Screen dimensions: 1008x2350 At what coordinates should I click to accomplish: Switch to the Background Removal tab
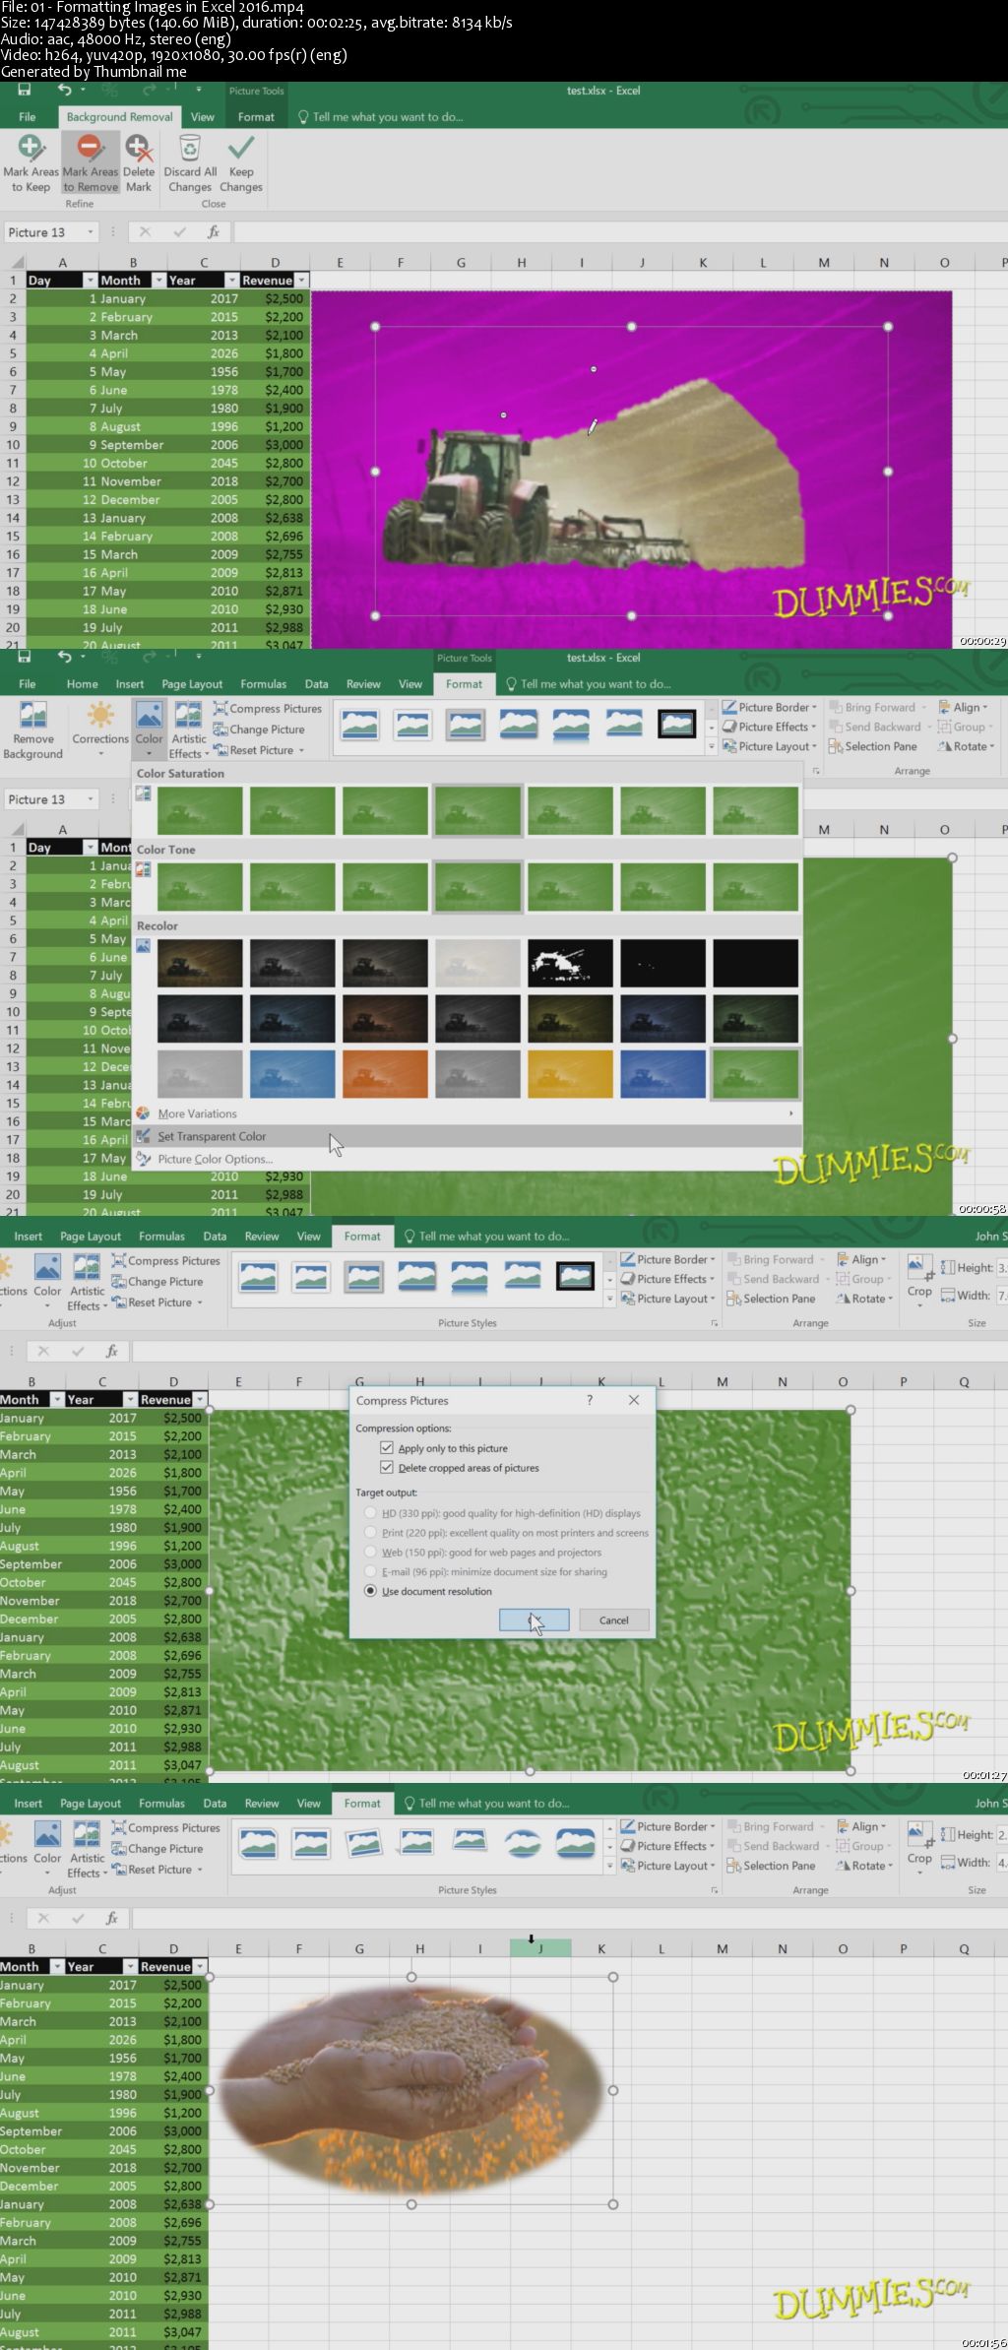click(120, 116)
